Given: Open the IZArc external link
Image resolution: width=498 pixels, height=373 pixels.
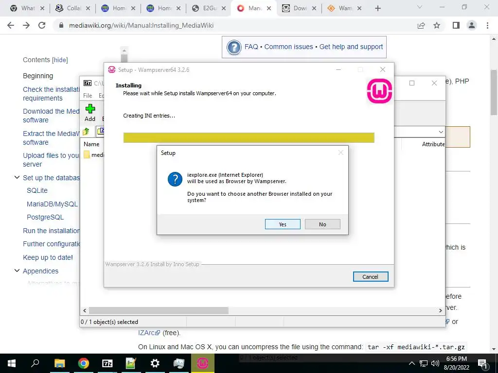Looking at the screenshot, I should (x=149, y=333).
